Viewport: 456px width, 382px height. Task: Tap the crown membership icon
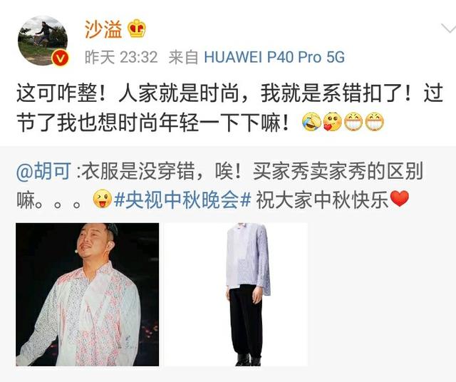[x=137, y=29]
